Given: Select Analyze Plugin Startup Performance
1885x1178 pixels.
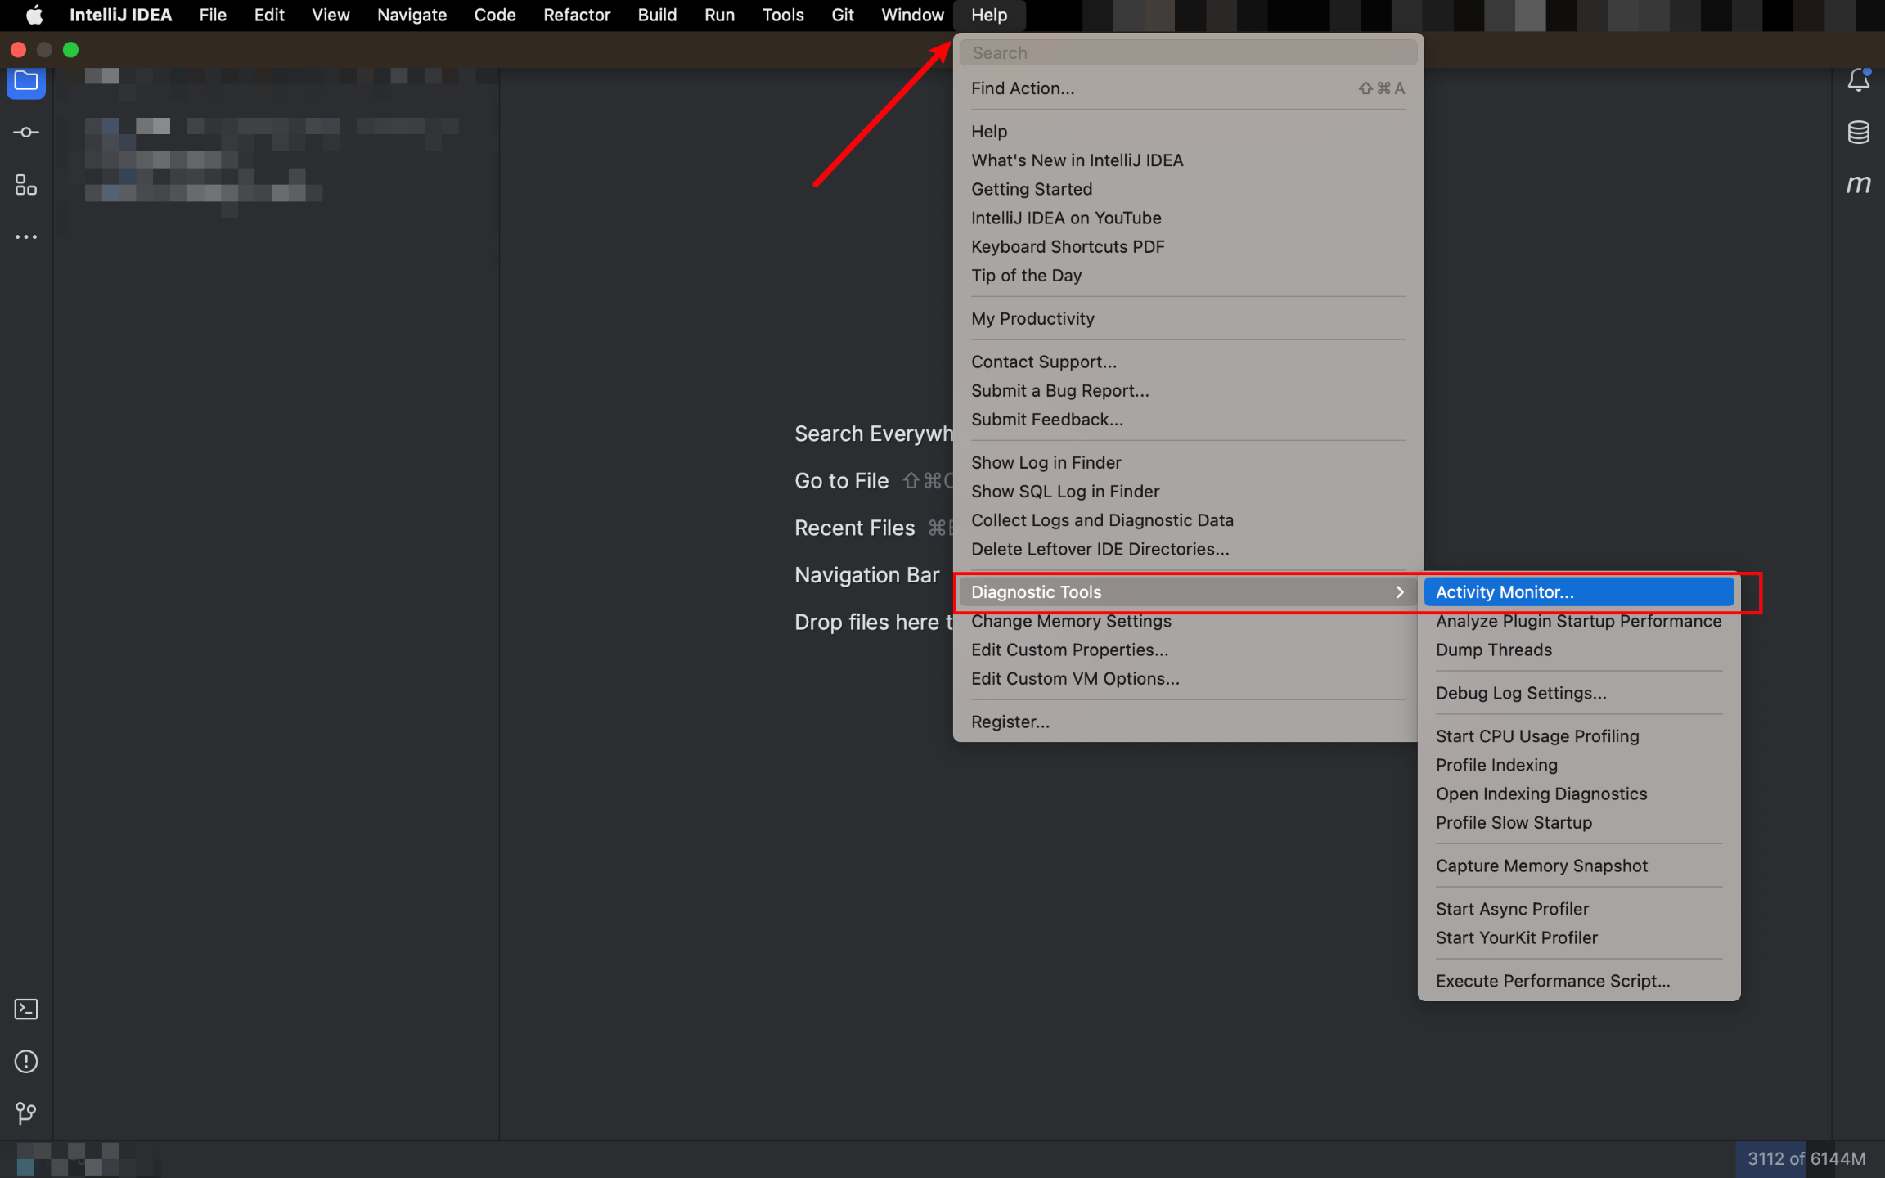Looking at the screenshot, I should click(x=1579, y=621).
